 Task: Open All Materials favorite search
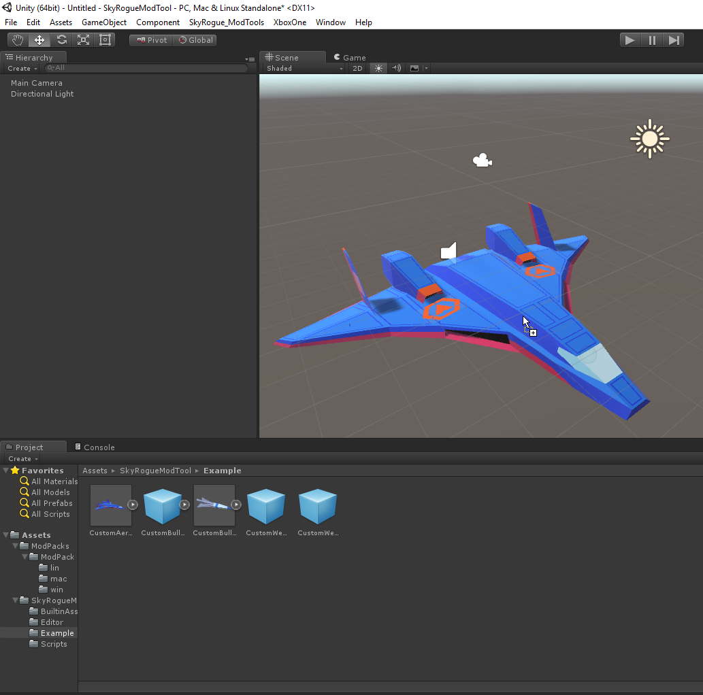pos(48,481)
